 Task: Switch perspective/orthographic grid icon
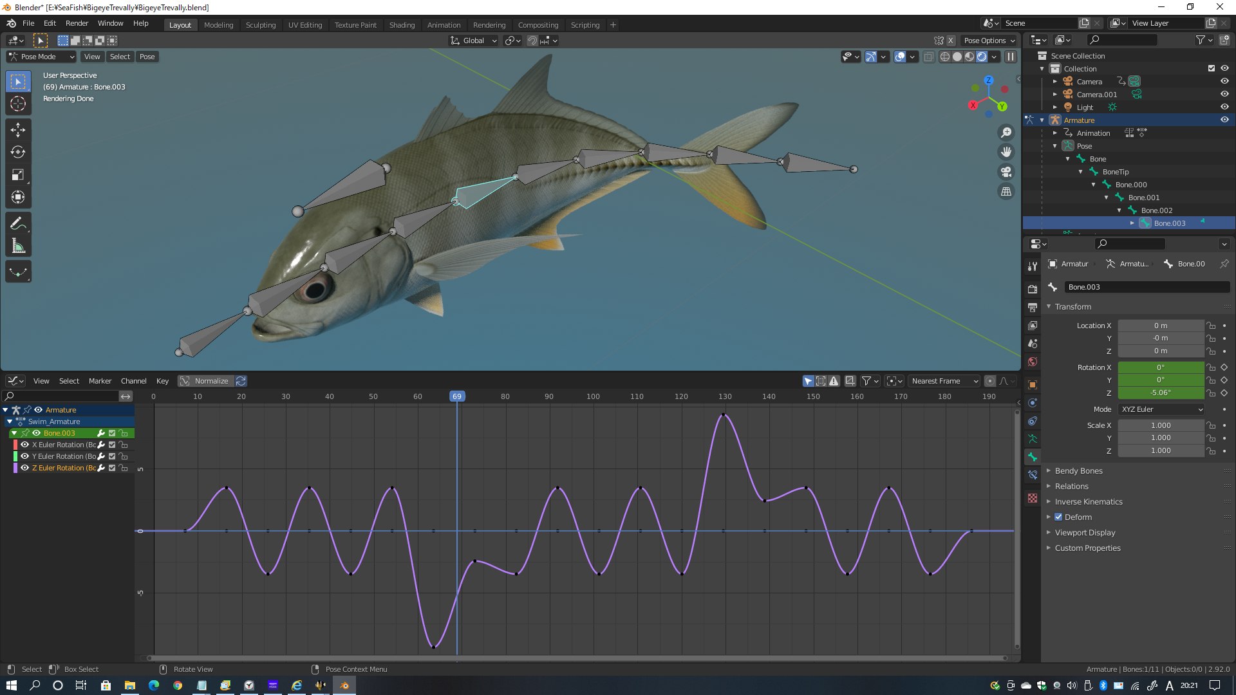click(x=1006, y=192)
